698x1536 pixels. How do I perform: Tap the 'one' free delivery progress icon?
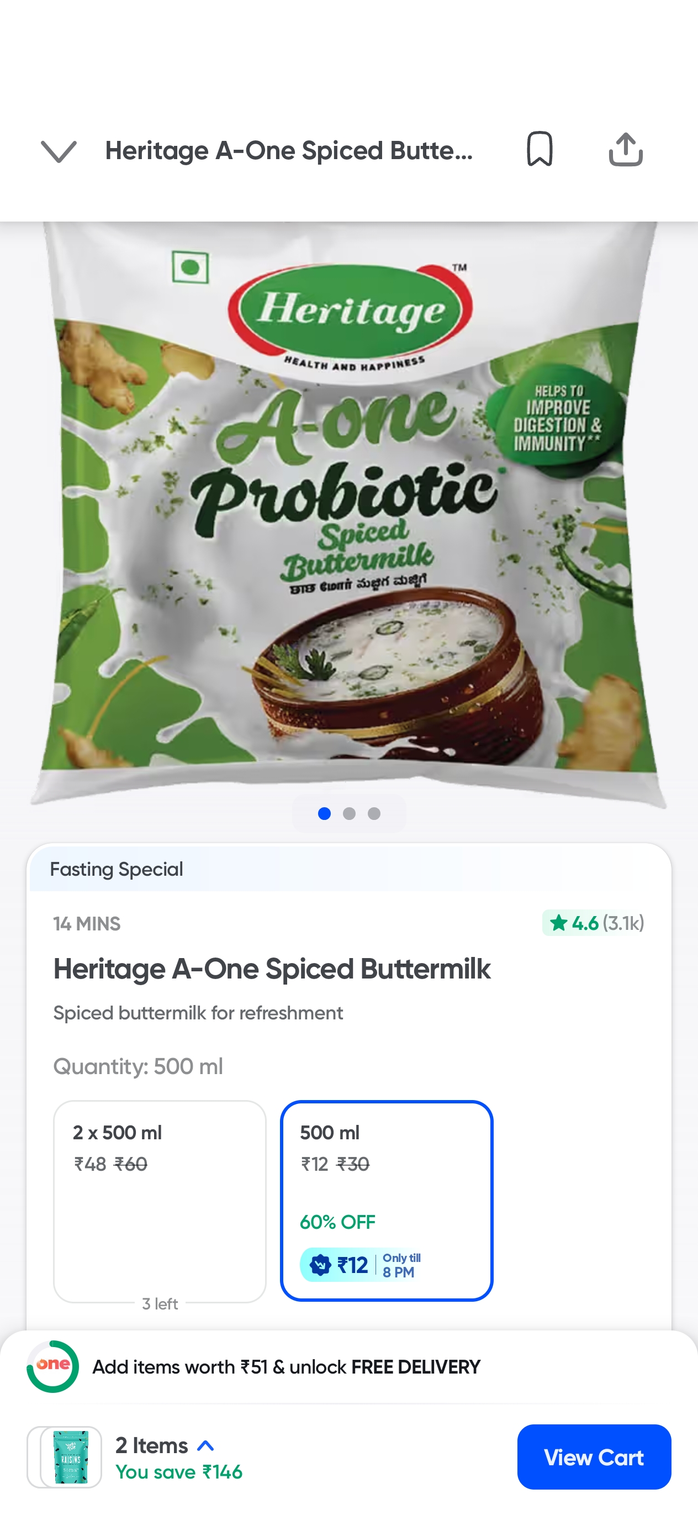(x=52, y=1366)
